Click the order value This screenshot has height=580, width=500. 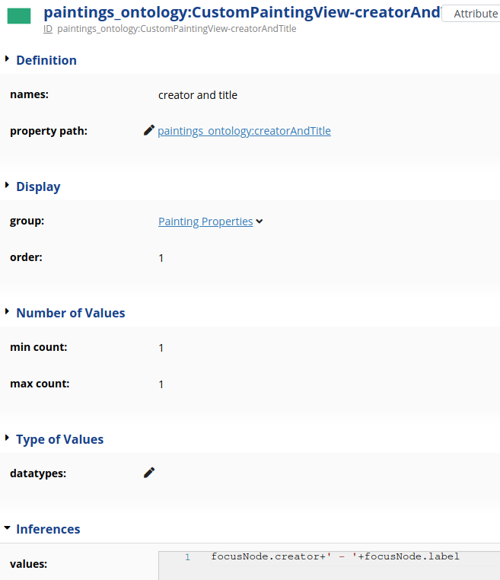(161, 258)
